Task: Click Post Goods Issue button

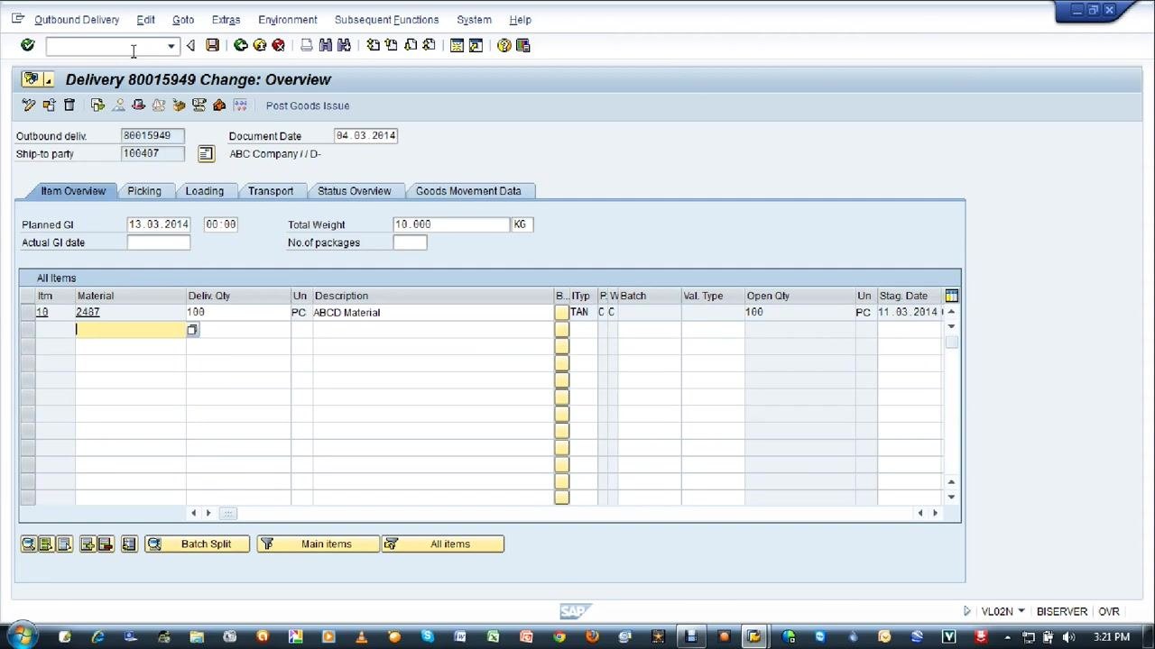Action: (308, 105)
